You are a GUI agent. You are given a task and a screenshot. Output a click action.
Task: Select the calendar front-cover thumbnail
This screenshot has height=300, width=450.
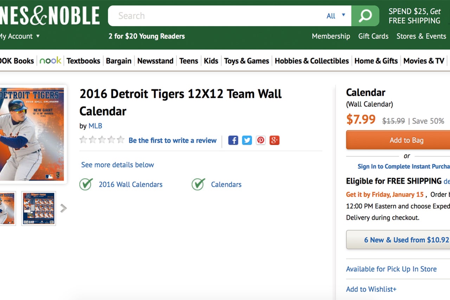click(7, 208)
